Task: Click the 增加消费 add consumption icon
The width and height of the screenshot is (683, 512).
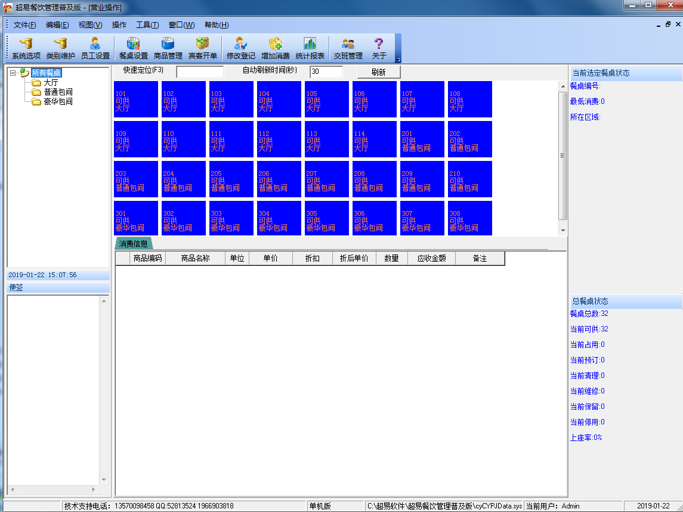Action: pyautogui.click(x=275, y=48)
